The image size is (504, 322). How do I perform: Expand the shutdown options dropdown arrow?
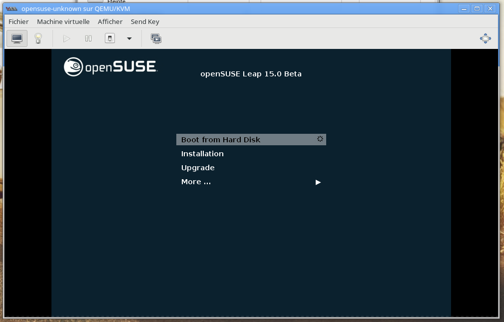[x=129, y=38]
